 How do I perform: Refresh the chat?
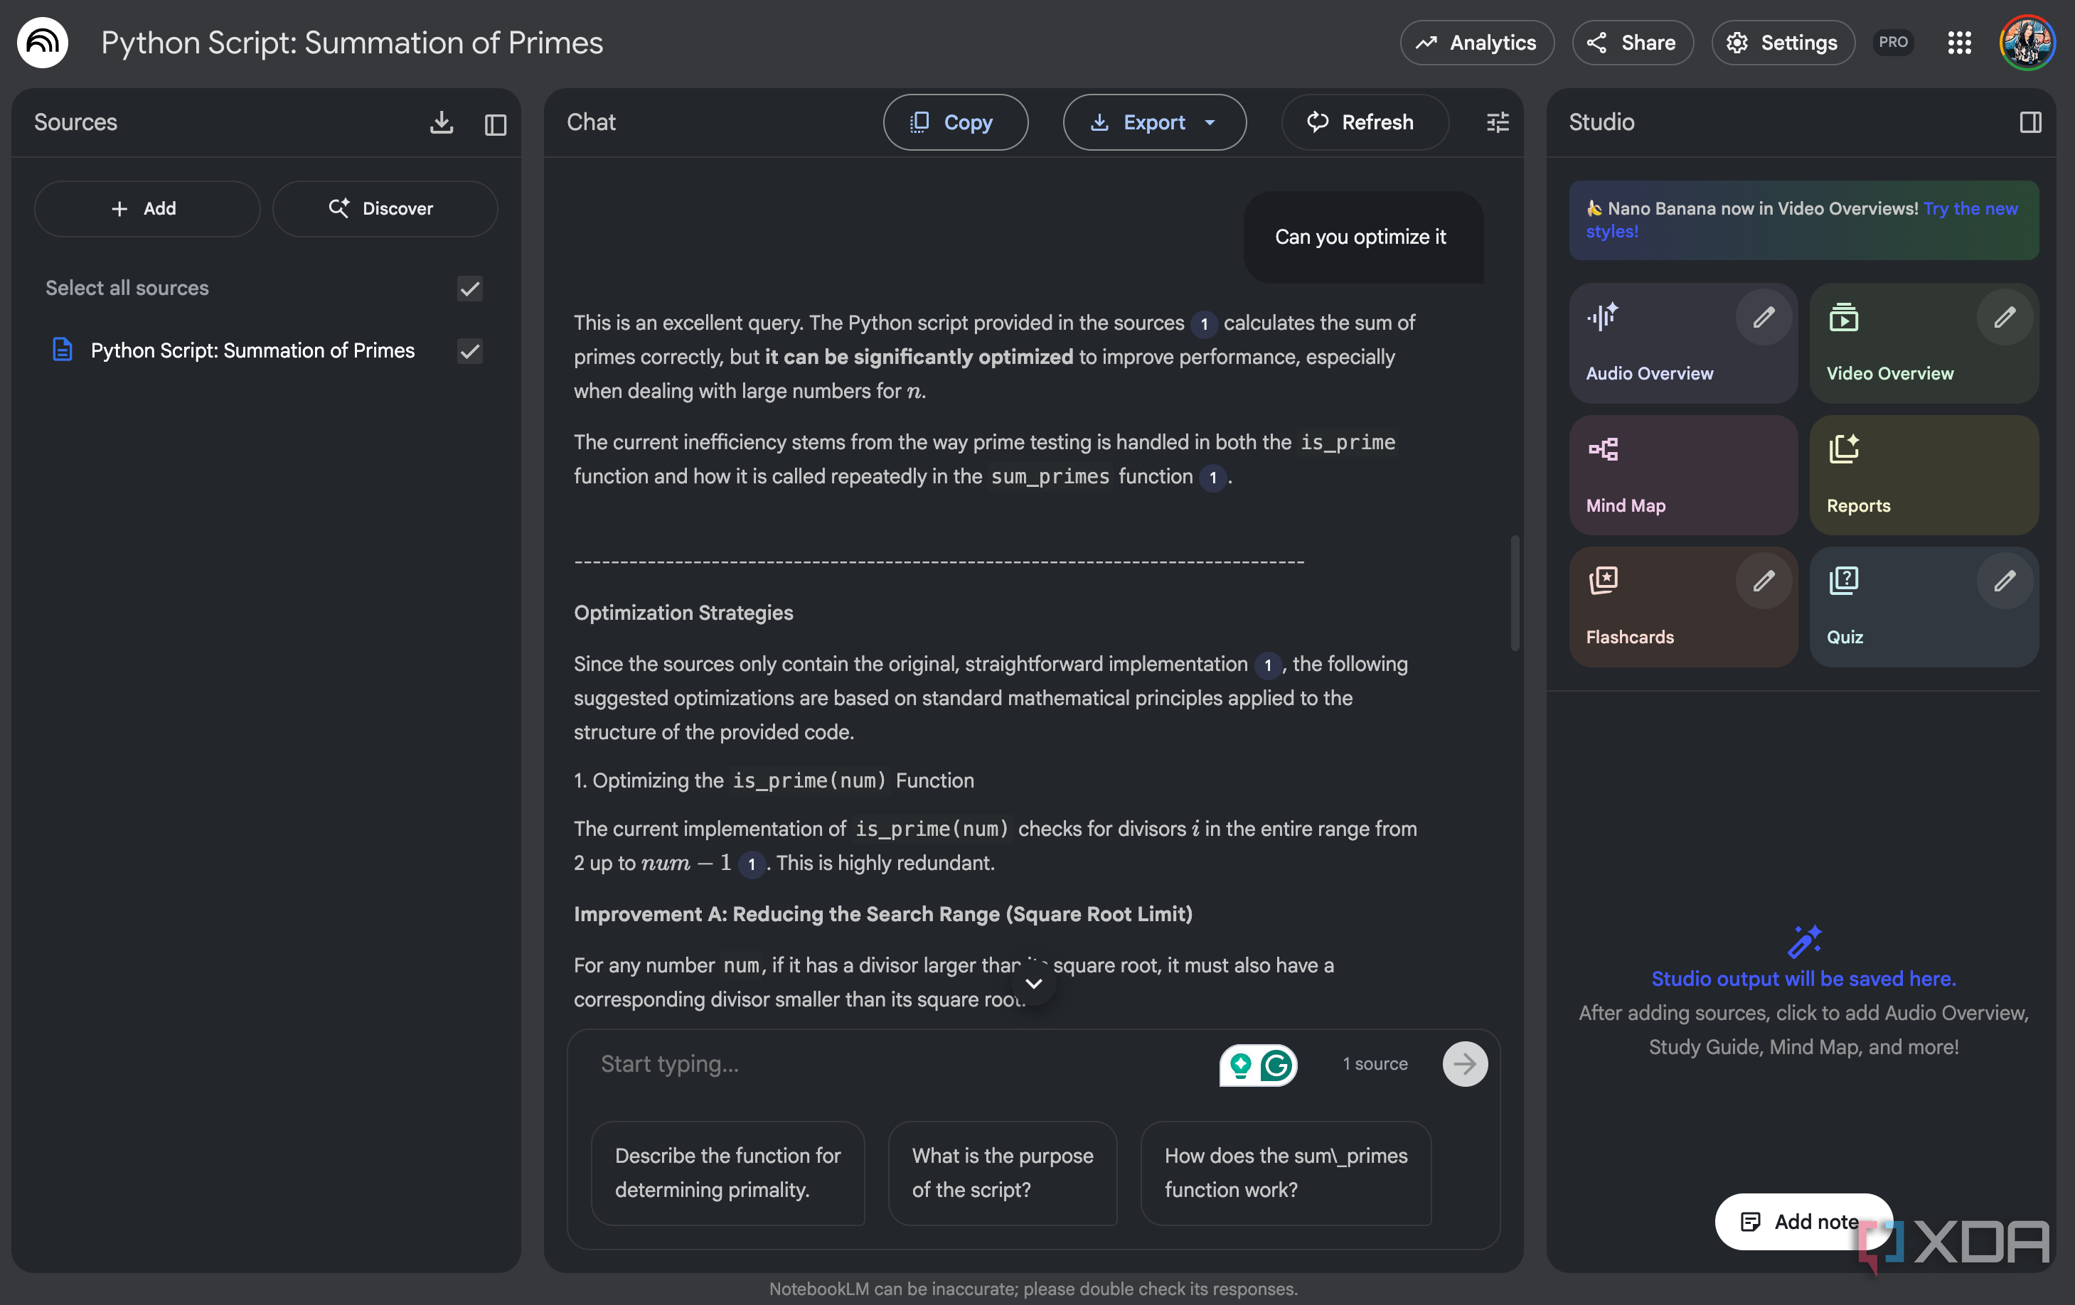pos(1364,122)
